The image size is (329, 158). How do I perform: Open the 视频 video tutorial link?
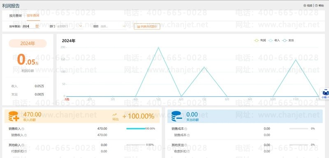[x=308, y=6]
